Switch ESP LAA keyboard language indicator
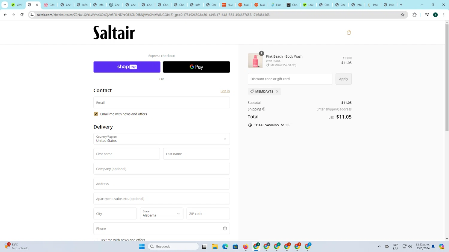 pyautogui.click(x=395, y=246)
